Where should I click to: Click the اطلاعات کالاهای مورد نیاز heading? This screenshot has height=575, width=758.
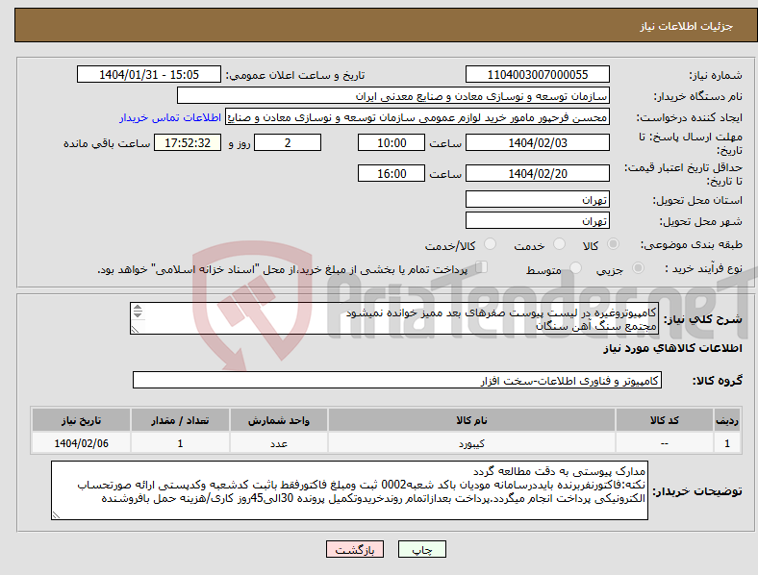pyautogui.click(x=673, y=348)
